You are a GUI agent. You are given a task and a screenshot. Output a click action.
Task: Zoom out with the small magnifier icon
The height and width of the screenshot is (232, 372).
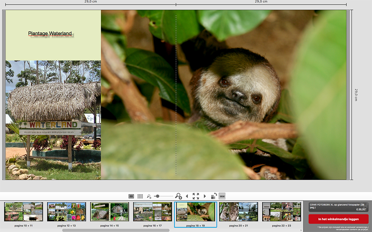pos(149,196)
